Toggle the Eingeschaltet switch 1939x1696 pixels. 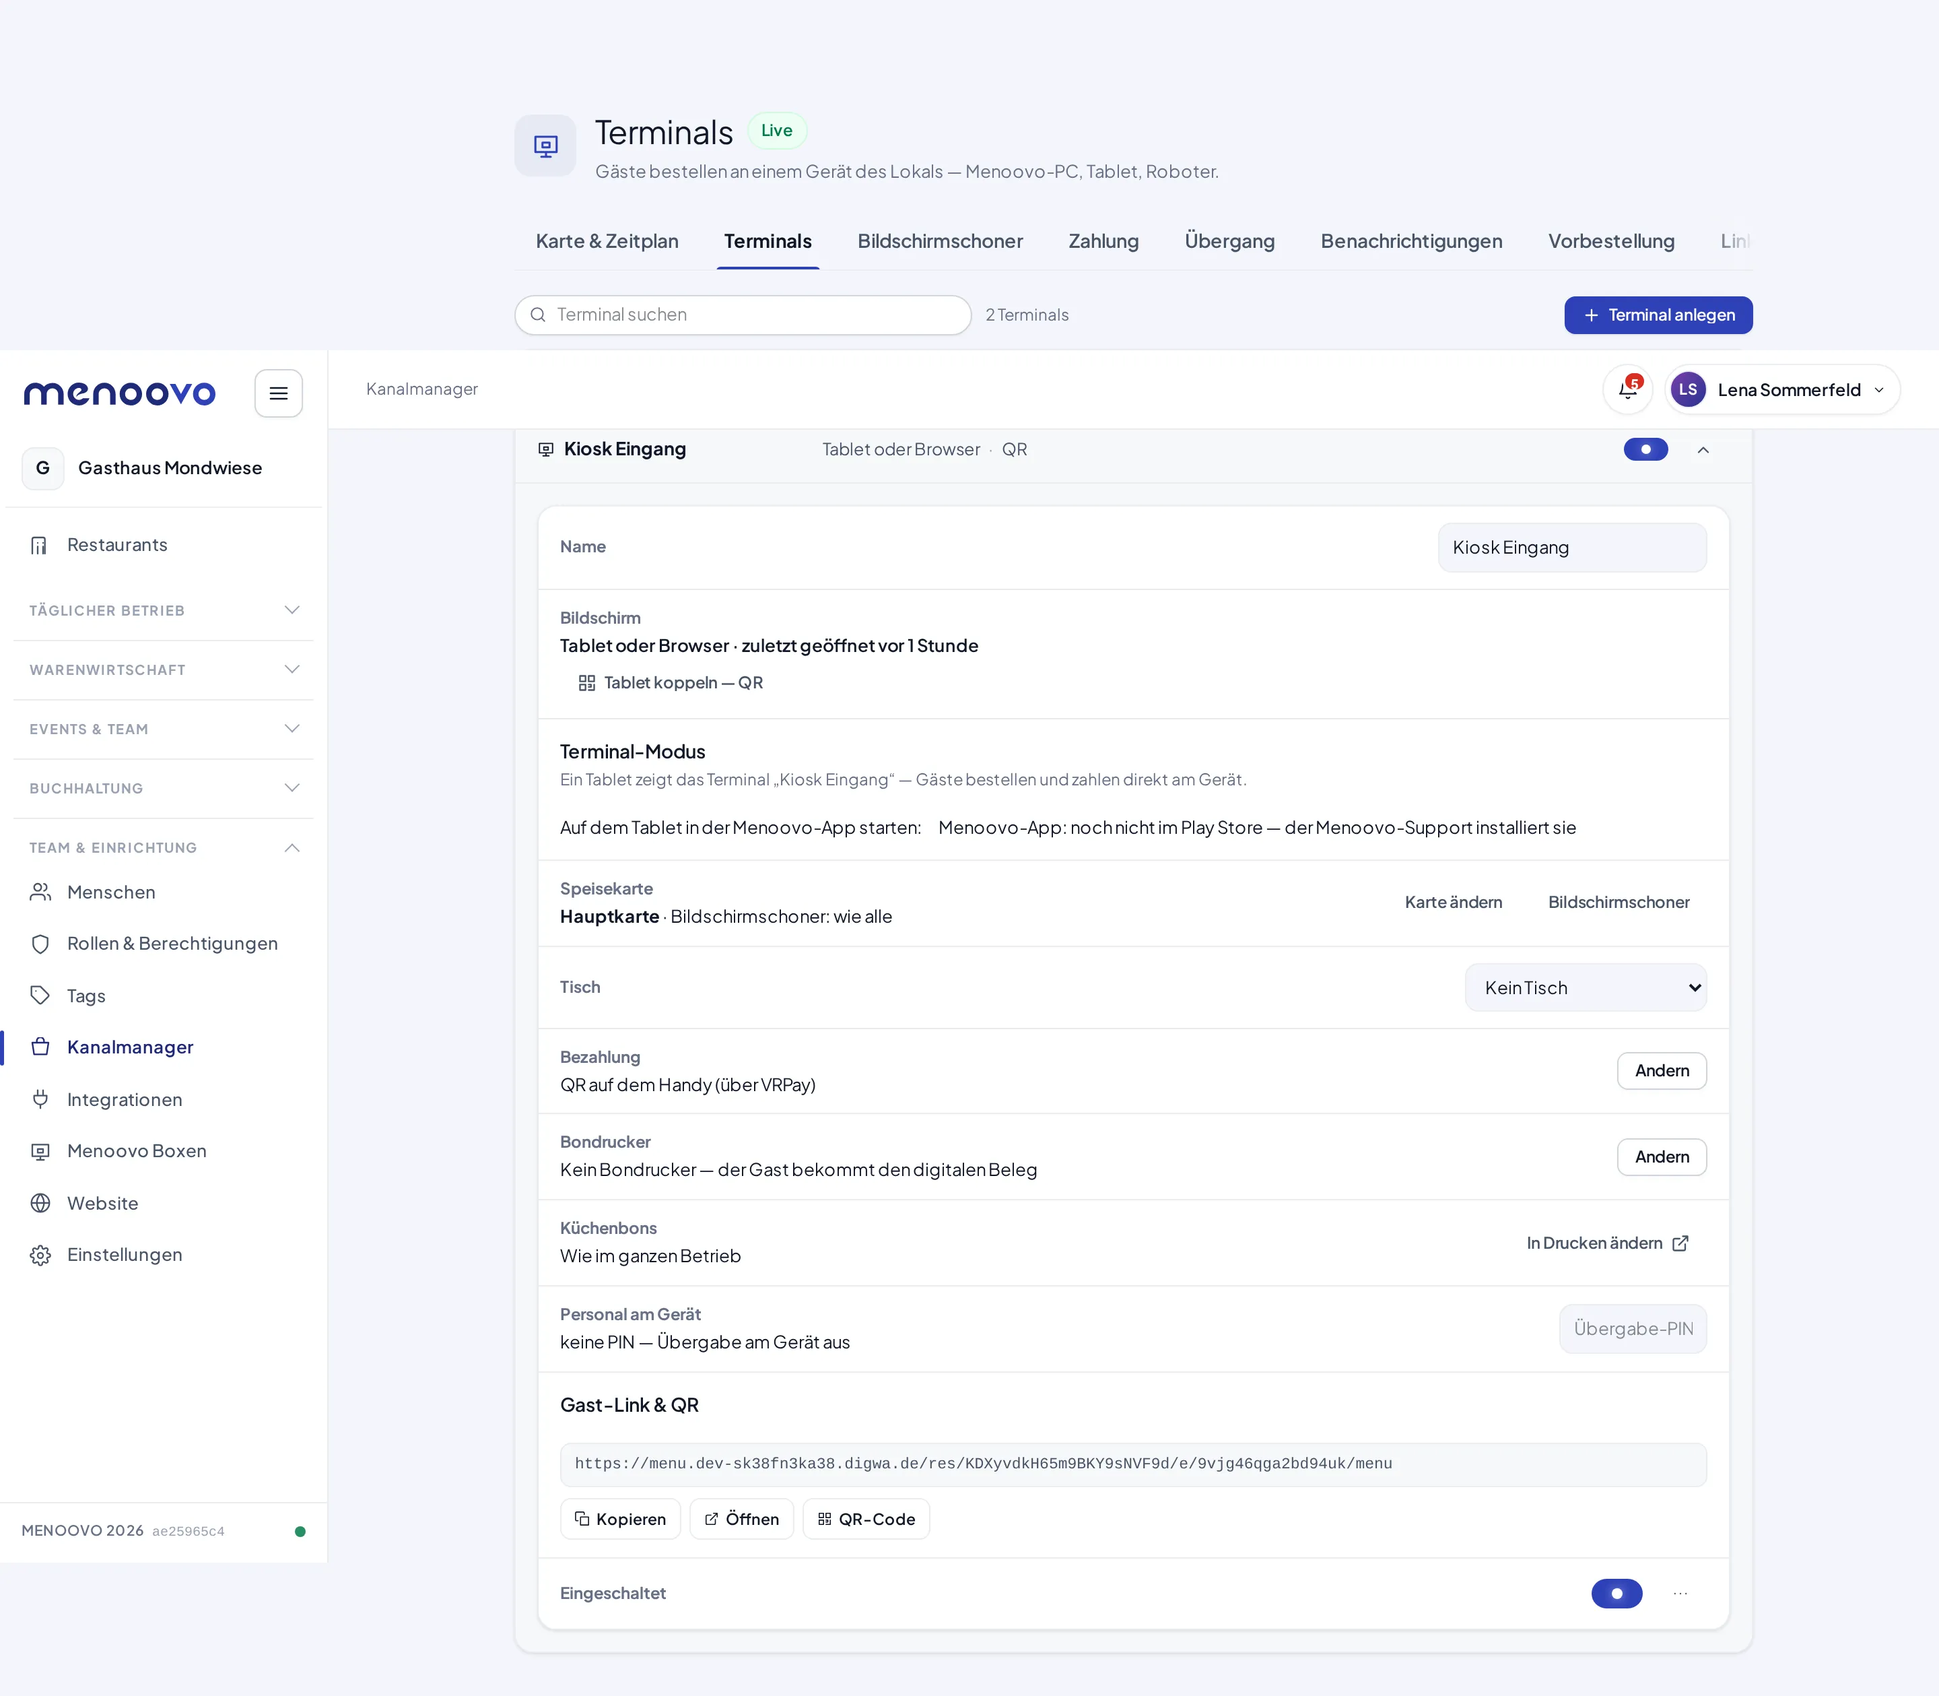click(x=1617, y=1594)
